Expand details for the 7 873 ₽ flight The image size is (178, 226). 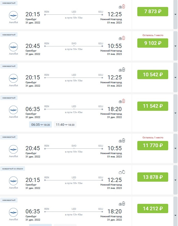(x=175, y=14)
